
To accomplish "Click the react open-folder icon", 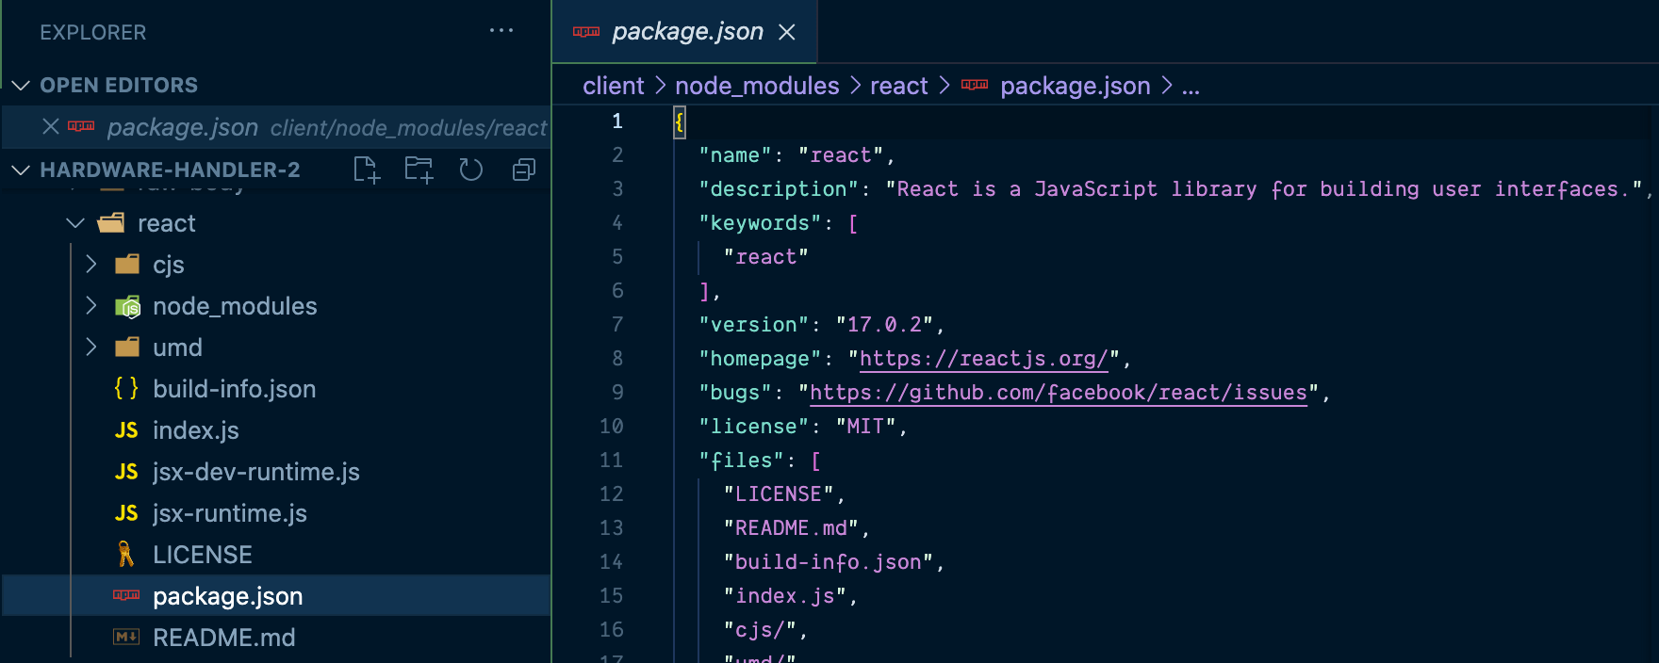I will 111,223.
